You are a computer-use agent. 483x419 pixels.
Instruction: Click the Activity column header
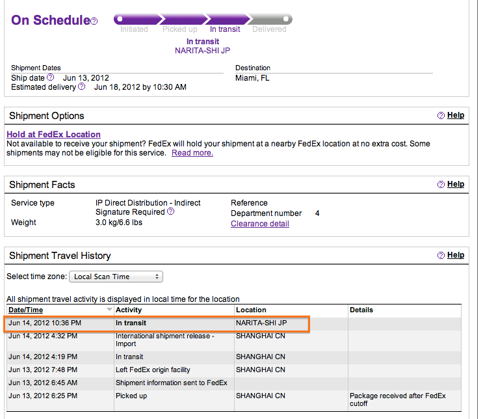coord(129,310)
